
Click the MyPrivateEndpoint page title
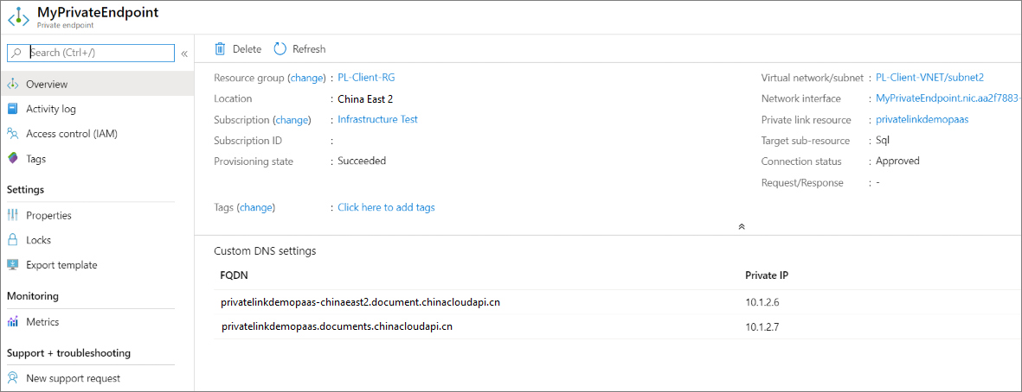[x=98, y=12]
